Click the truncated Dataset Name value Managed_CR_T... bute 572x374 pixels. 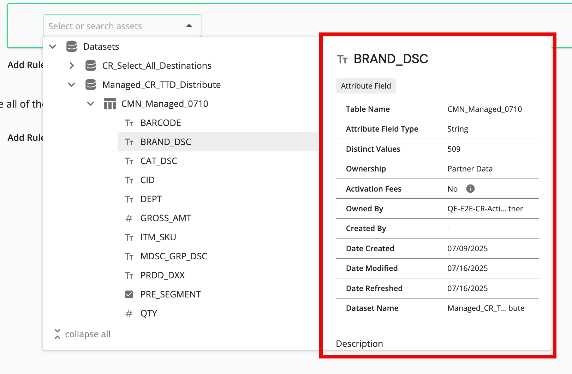coord(486,308)
